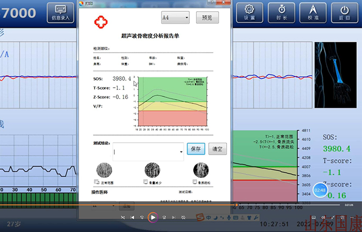Click the help question mark in print dialog
The width and height of the screenshot is (362, 232).
coord(212,2)
